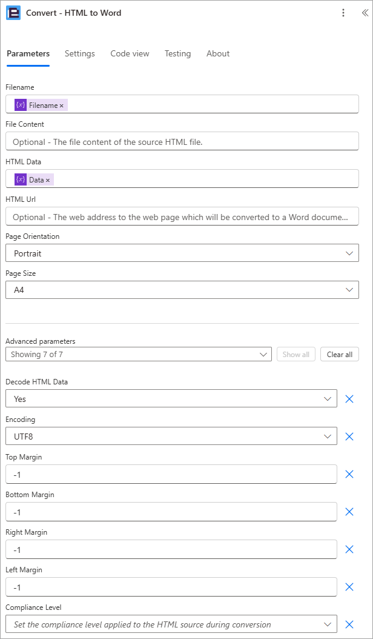The image size is (373, 639).
Task: Remove the Encoding advanced parameter
Action: click(x=349, y=437)
